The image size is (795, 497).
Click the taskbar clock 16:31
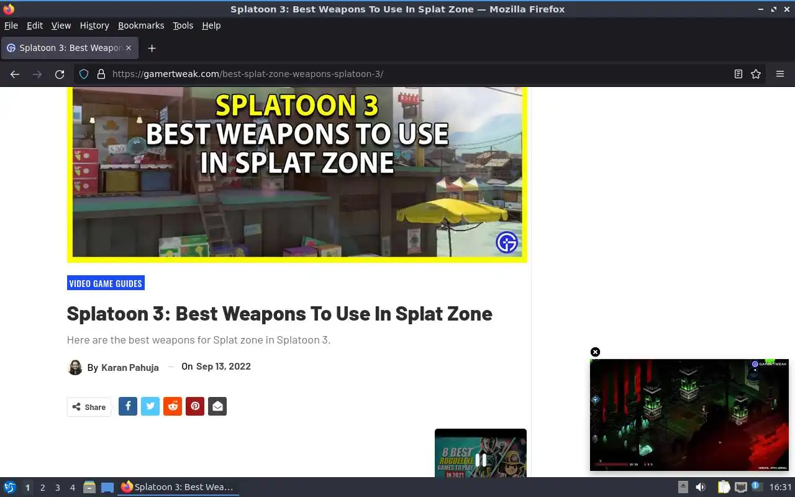781,487
